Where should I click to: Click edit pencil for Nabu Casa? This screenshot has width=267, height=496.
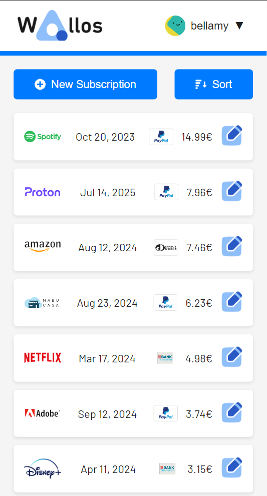[x=232, y=301]
